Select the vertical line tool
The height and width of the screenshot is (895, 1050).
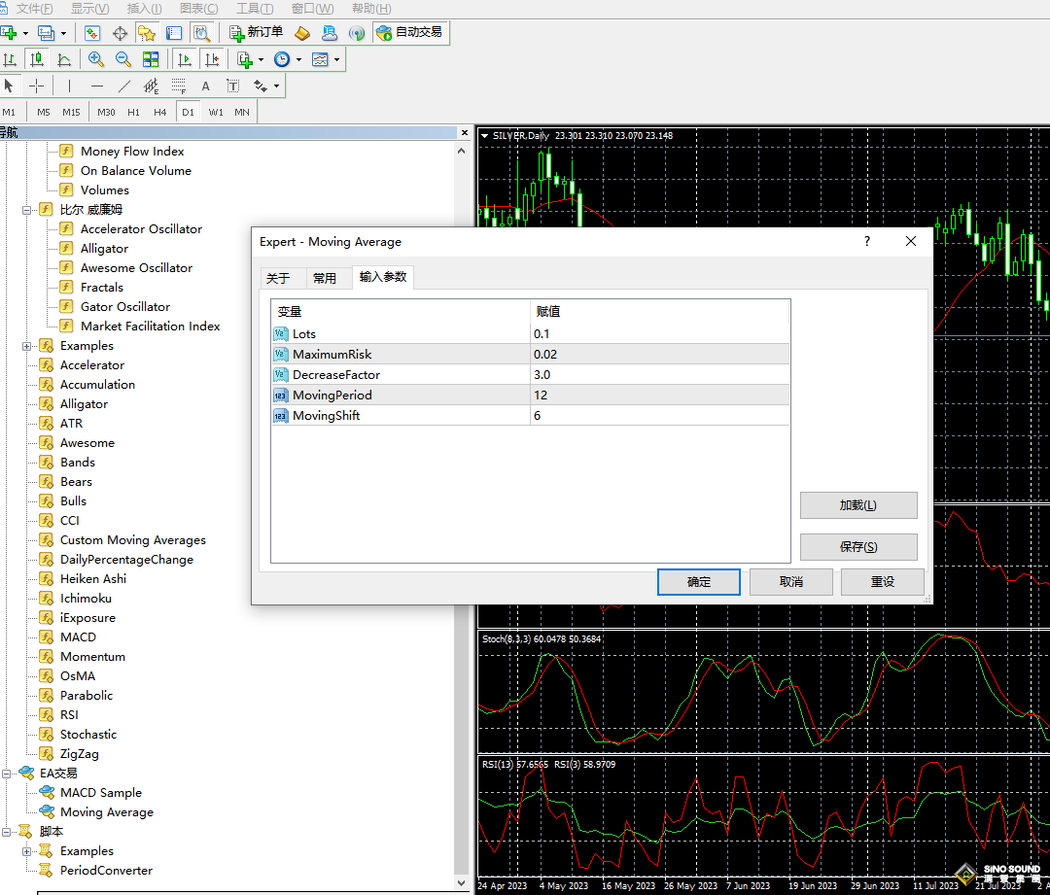69,86
